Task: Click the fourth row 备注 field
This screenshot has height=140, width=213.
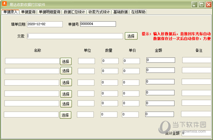Action: 196,93
